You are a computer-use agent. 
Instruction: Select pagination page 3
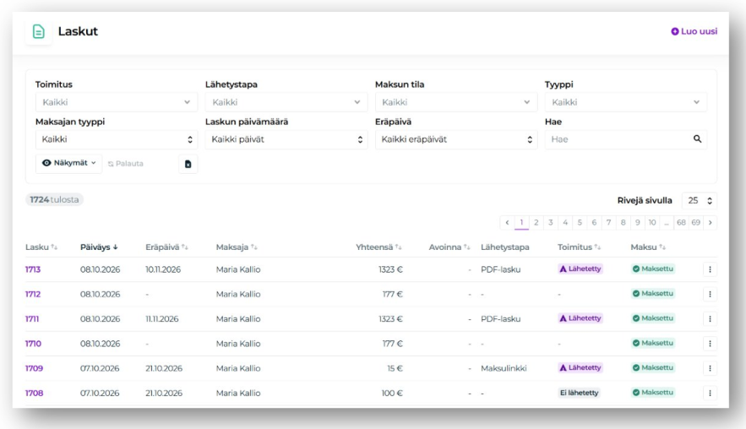pyautogui.click(x=551, y=223)
